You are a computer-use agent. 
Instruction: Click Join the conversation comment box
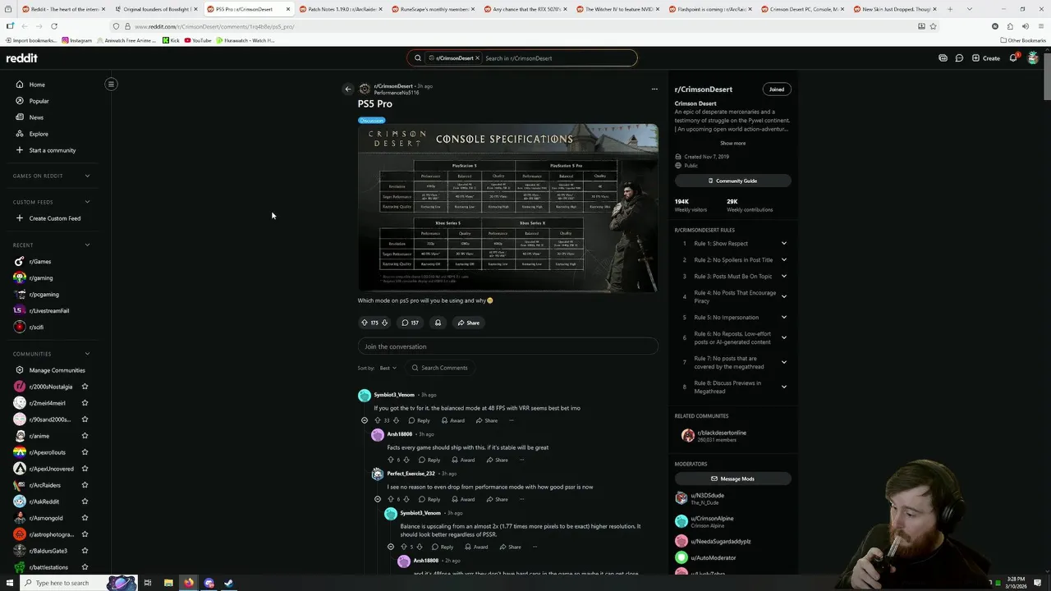tap(507, 346)
